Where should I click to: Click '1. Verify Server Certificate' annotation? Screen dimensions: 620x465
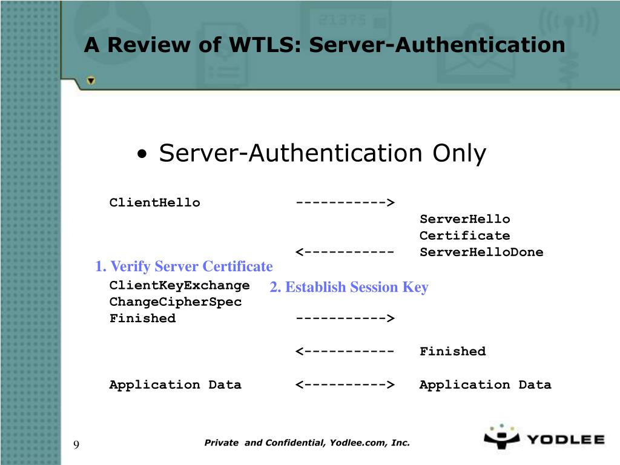(x=184, y=266)
